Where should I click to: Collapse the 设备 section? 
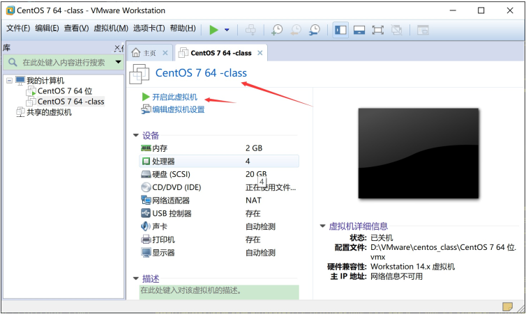click(x=136, y=135)
